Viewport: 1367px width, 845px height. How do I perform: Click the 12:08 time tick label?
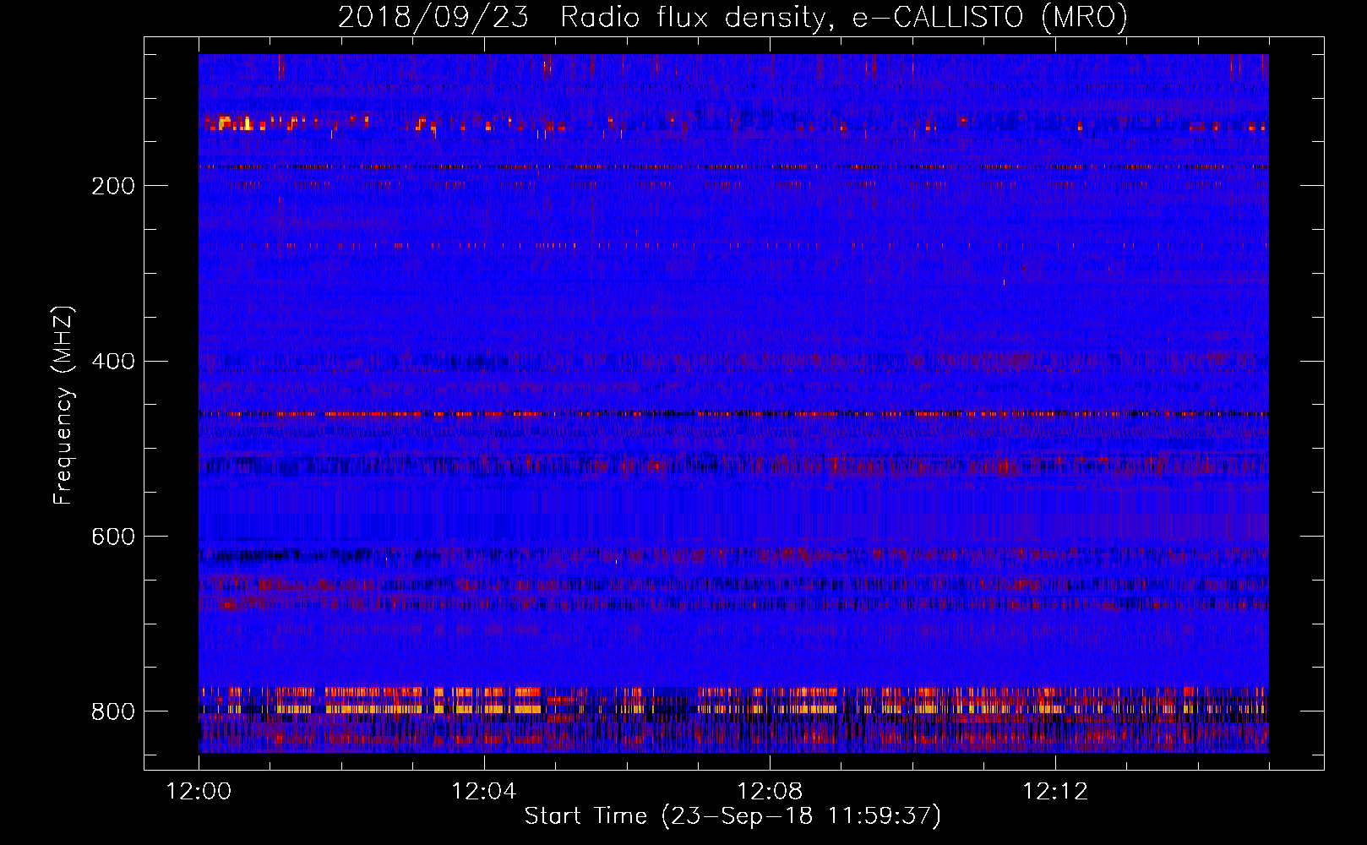click(770, 792)
